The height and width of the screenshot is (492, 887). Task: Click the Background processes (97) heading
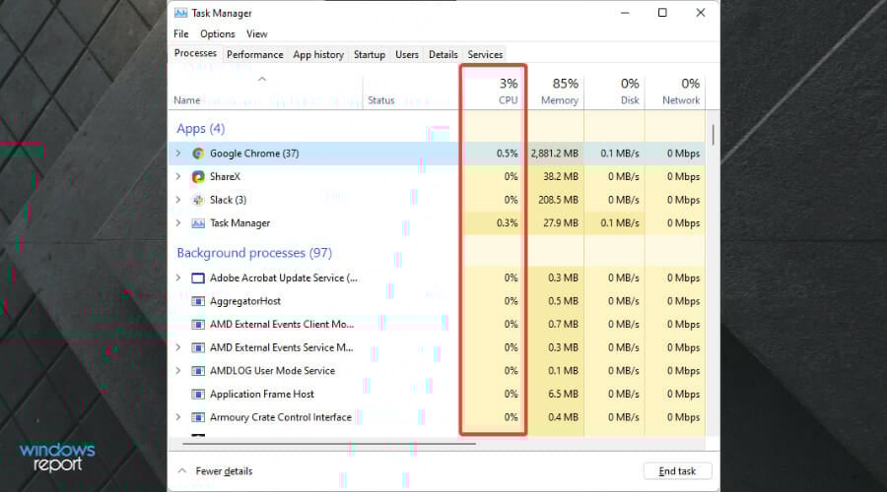(x=254, y=253)
